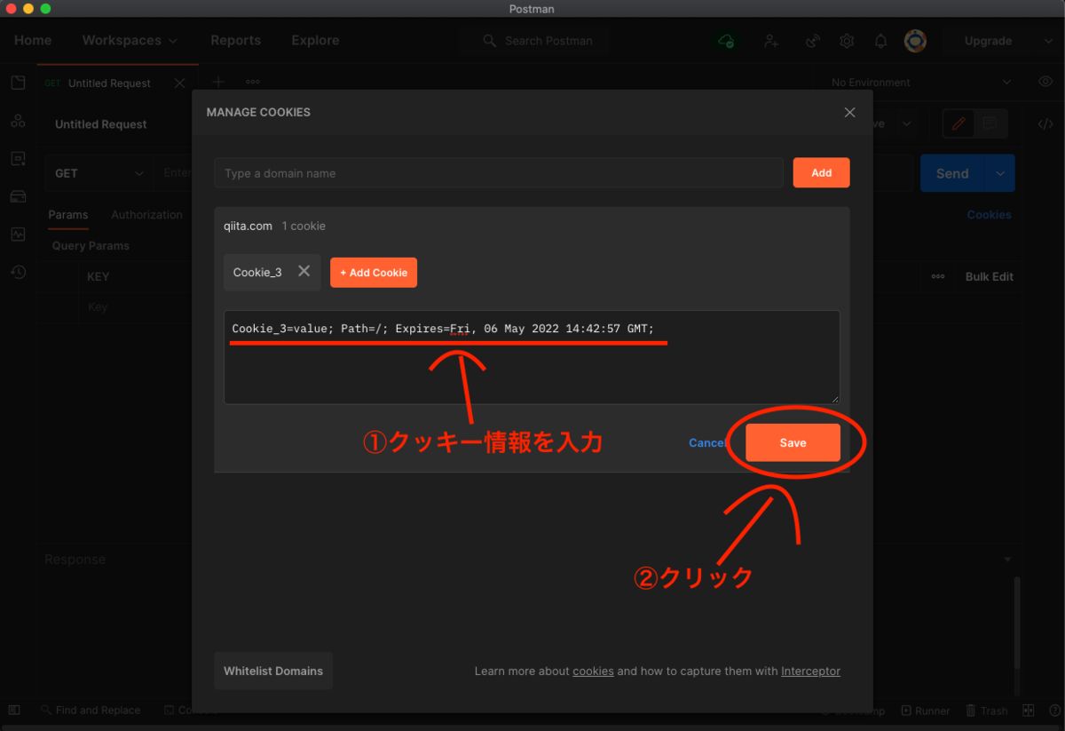
Task: Click the Trash icon in status bar
Action: (x=986, y=711)
